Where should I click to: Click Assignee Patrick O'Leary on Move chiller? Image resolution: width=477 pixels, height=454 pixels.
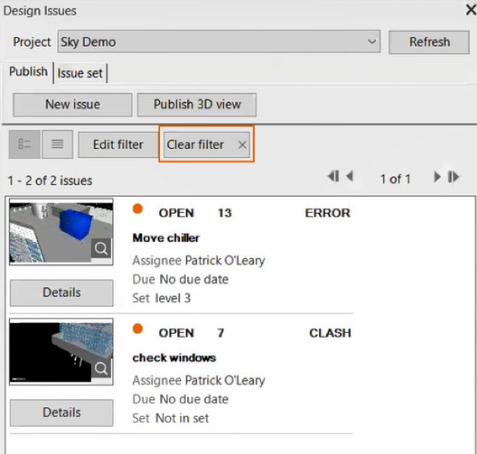coord(199,261)
